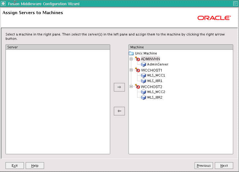Image resolution: width=239 pixels, height=172 pixels.
Task: Select the ADMINVHN machine label
Action: click(x=150, y=59)
